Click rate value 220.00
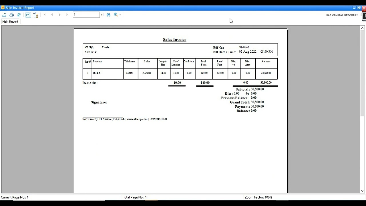This screenshot has height=206, width=366. 220,73
